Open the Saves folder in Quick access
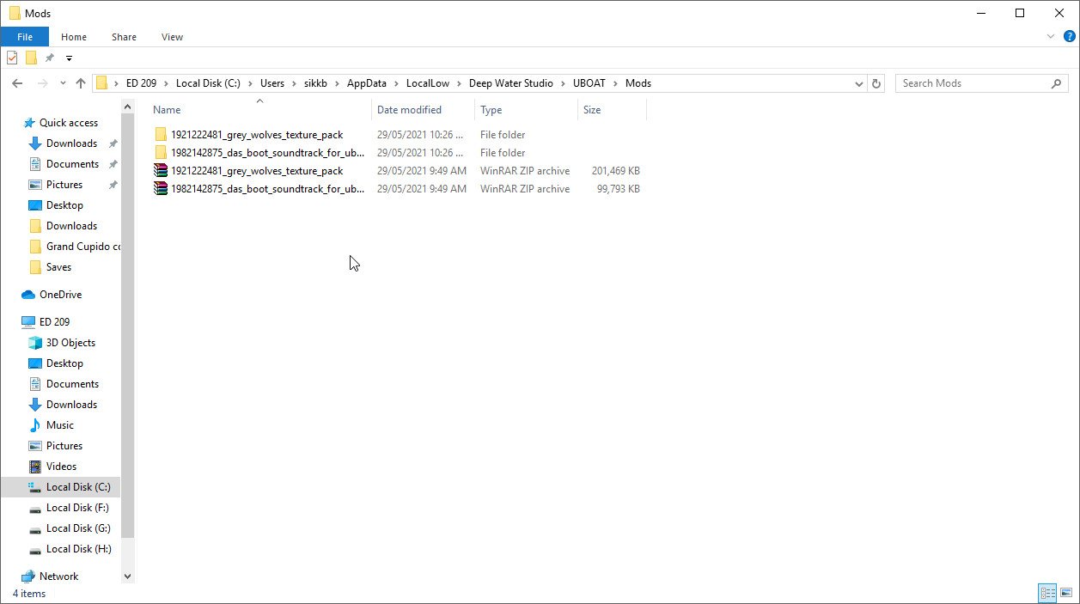 58,267
